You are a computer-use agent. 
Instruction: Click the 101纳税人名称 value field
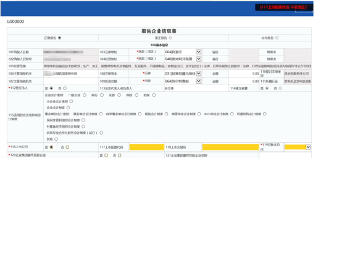coord(71,52)
